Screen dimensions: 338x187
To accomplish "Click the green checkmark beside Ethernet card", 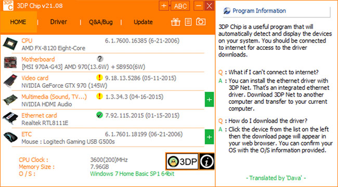I will (99, 115).
